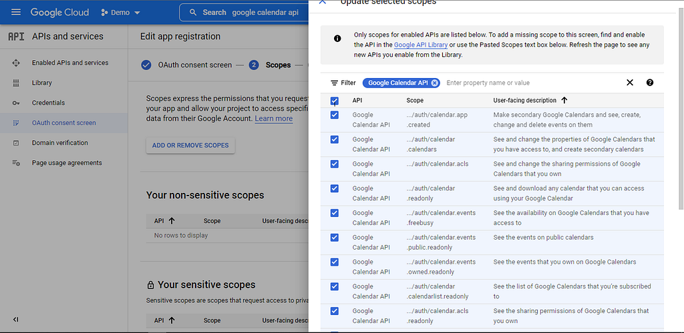684x333 pixels.
Task: Open the Credentials menu item
Action: click(x=48, y=103)
